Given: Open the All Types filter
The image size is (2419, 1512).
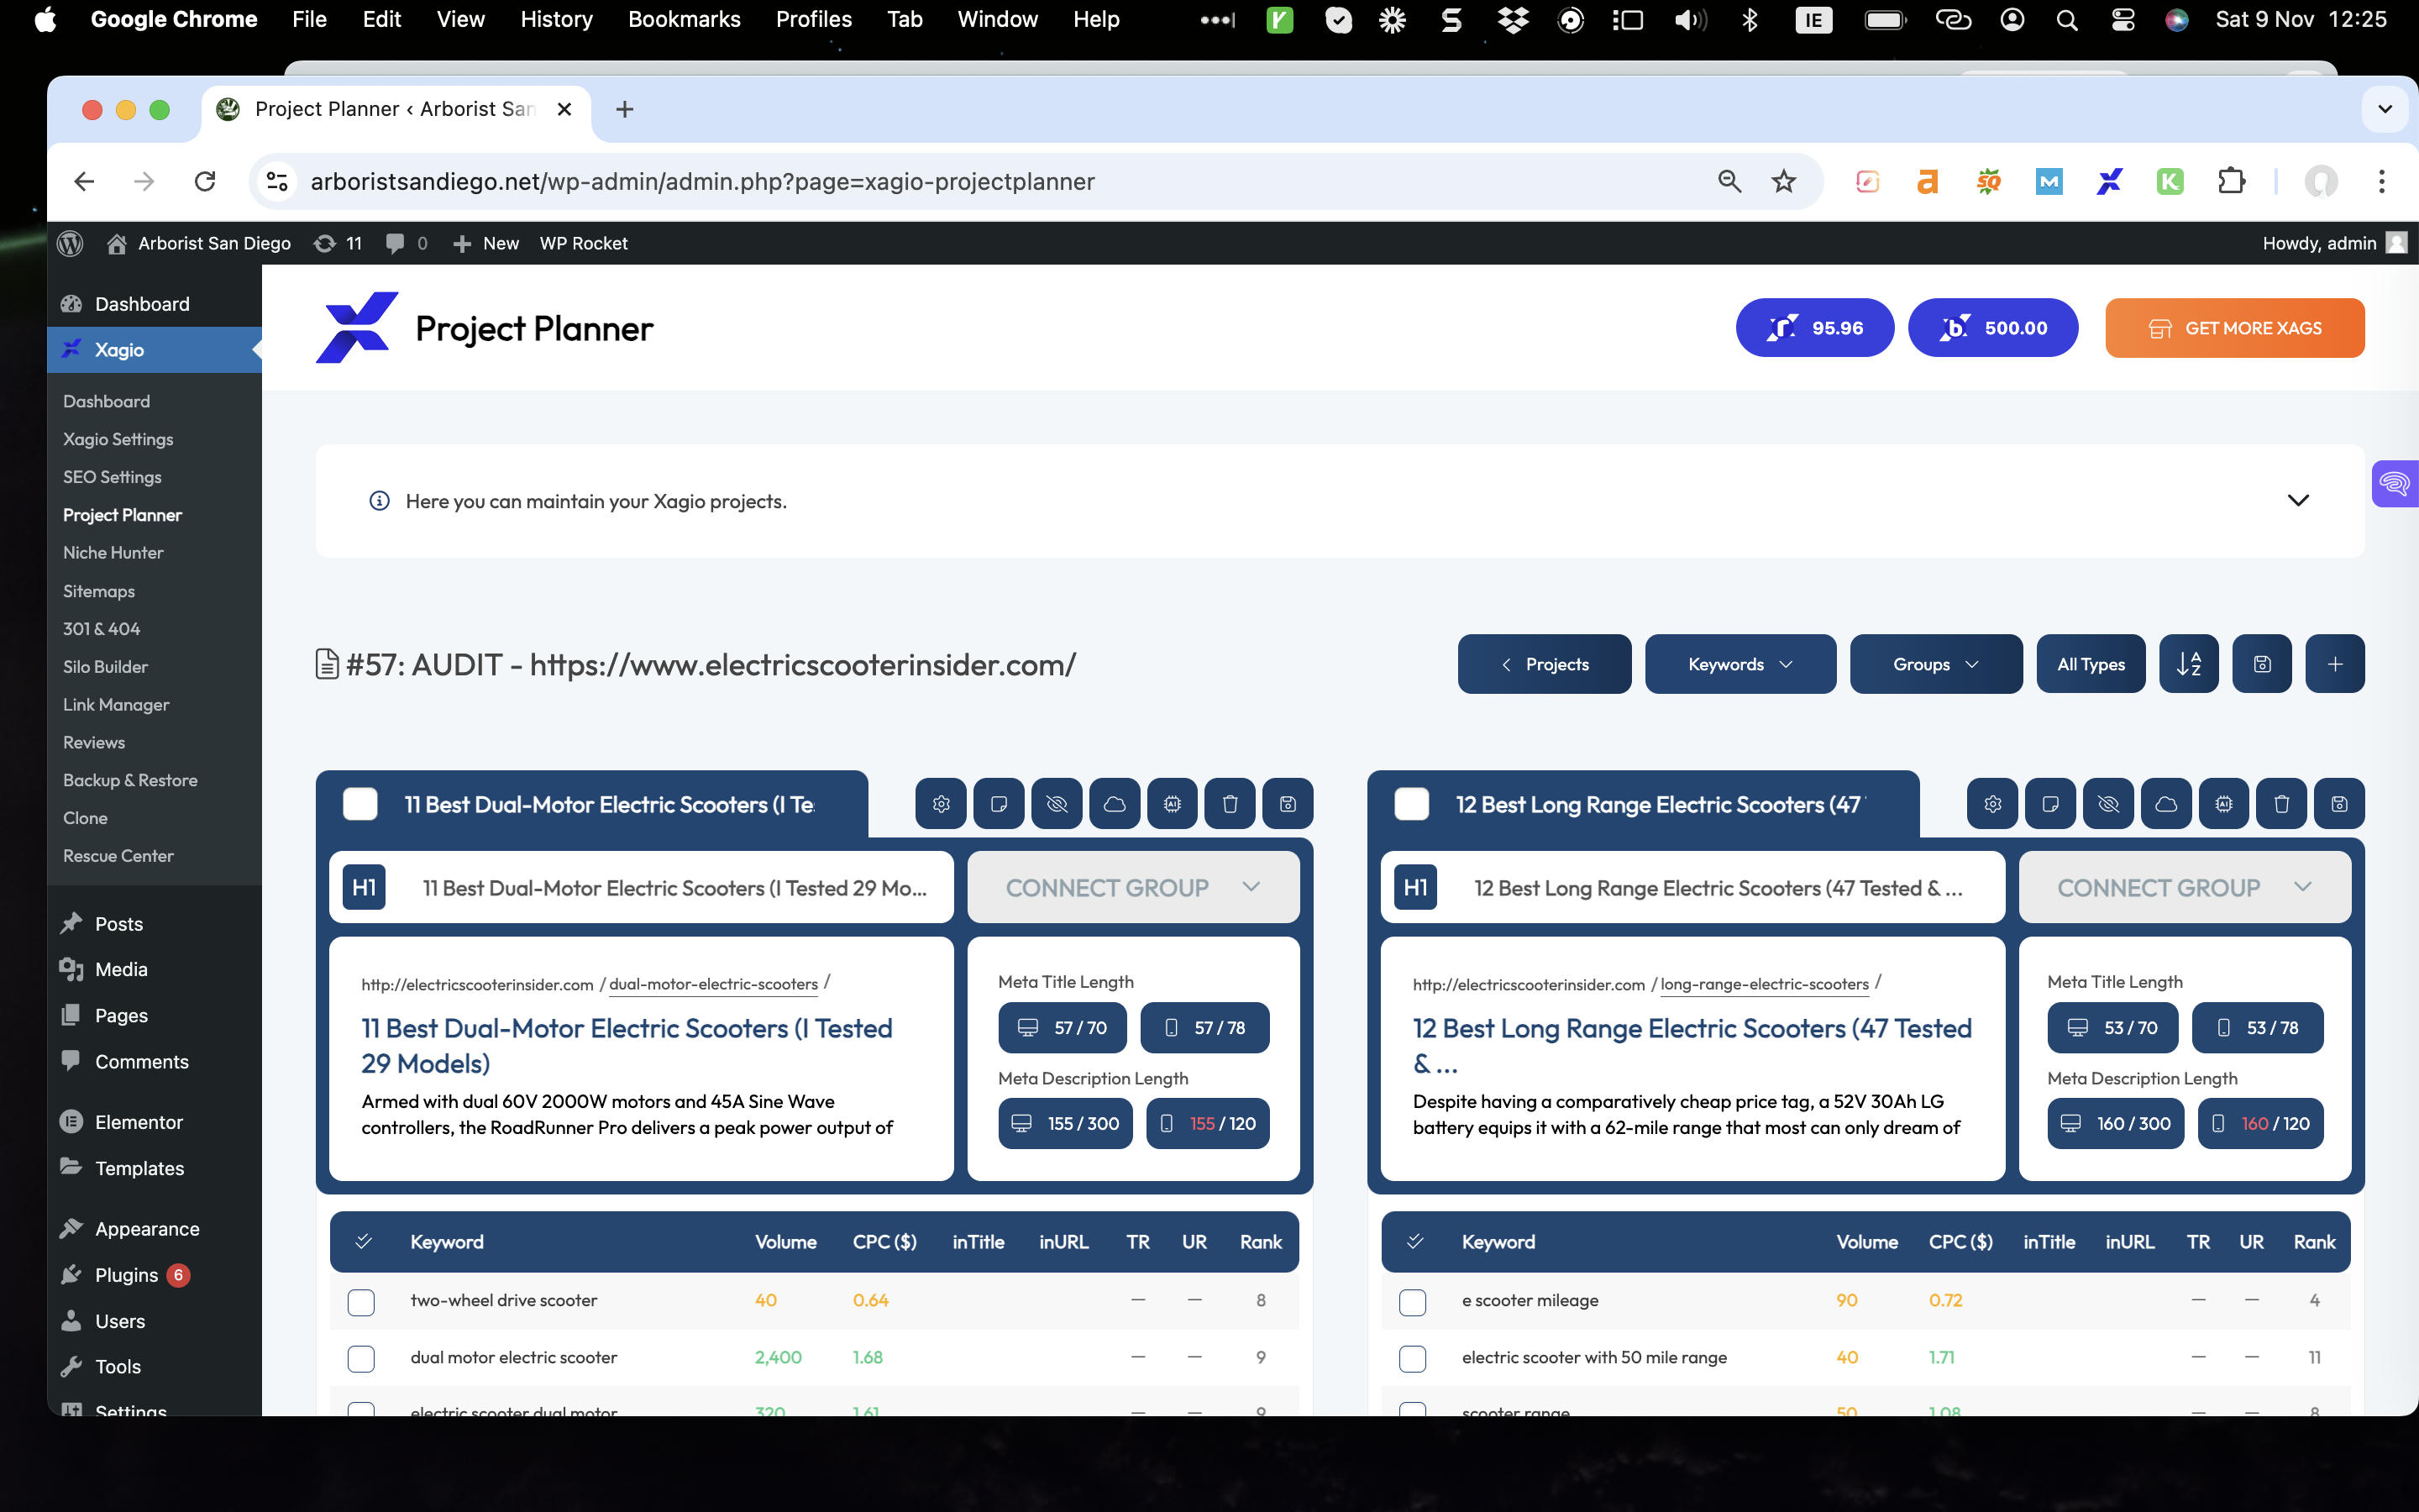Looking at the screenshot, I should point(2090,664).
